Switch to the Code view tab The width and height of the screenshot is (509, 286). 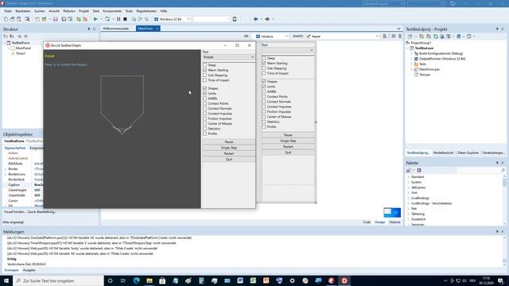pyautogui.click(x=367, y=222)
